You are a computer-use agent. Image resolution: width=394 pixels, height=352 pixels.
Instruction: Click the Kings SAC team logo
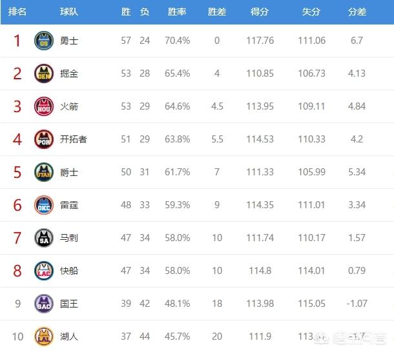coord(44,304)
